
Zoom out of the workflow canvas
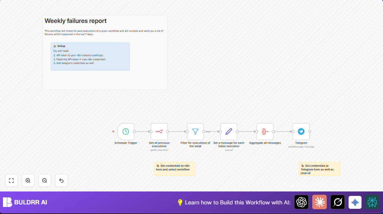coord(45,180)
